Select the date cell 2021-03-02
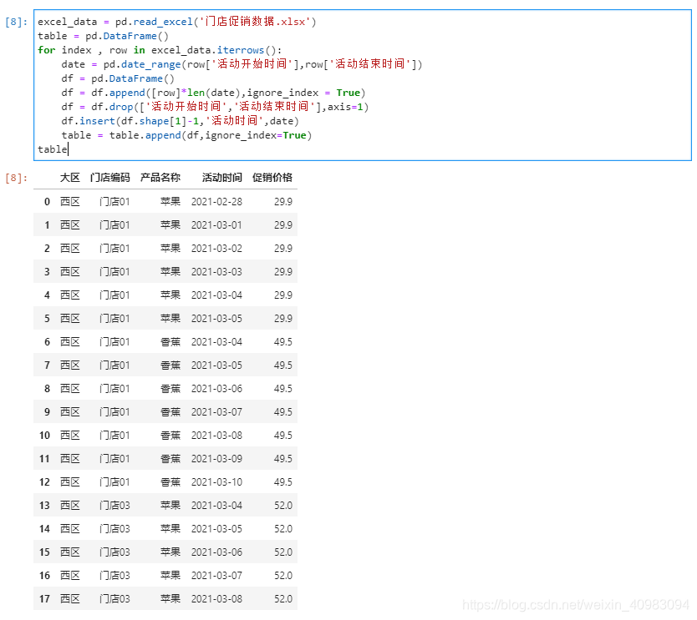 216,248
